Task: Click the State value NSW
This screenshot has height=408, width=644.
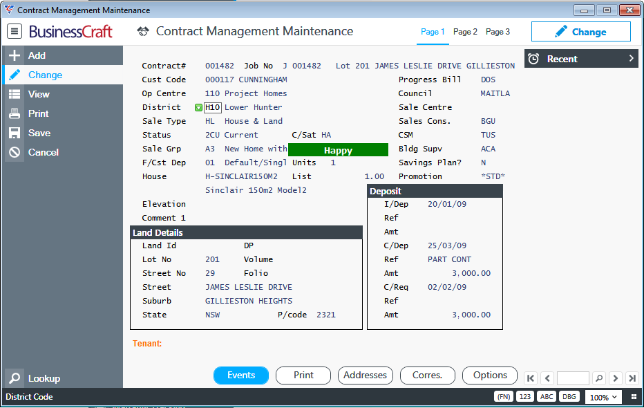Action: pos(213,315)
